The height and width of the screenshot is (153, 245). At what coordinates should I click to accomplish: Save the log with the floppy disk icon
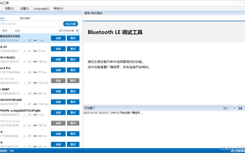[240, 108]
